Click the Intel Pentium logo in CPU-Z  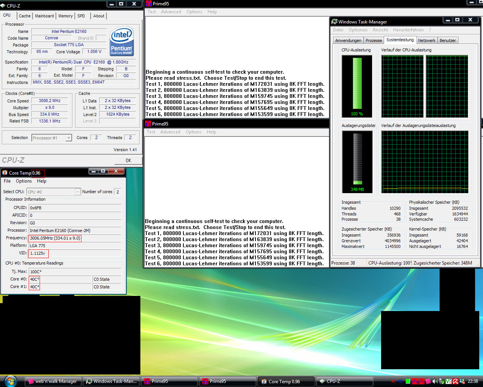point(122,41)
